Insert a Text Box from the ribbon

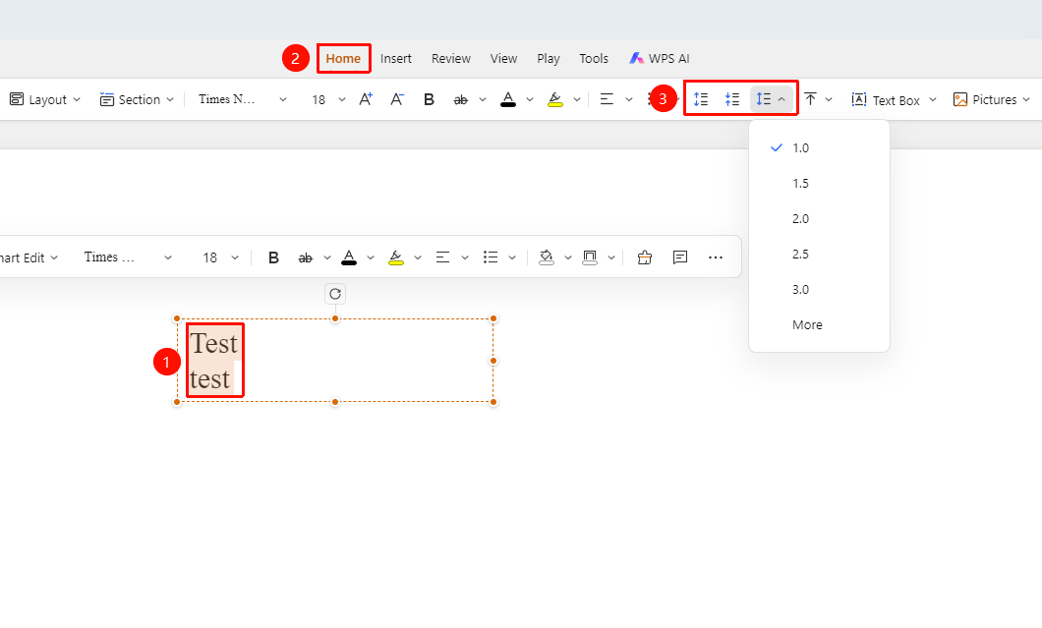coord(886,99)
